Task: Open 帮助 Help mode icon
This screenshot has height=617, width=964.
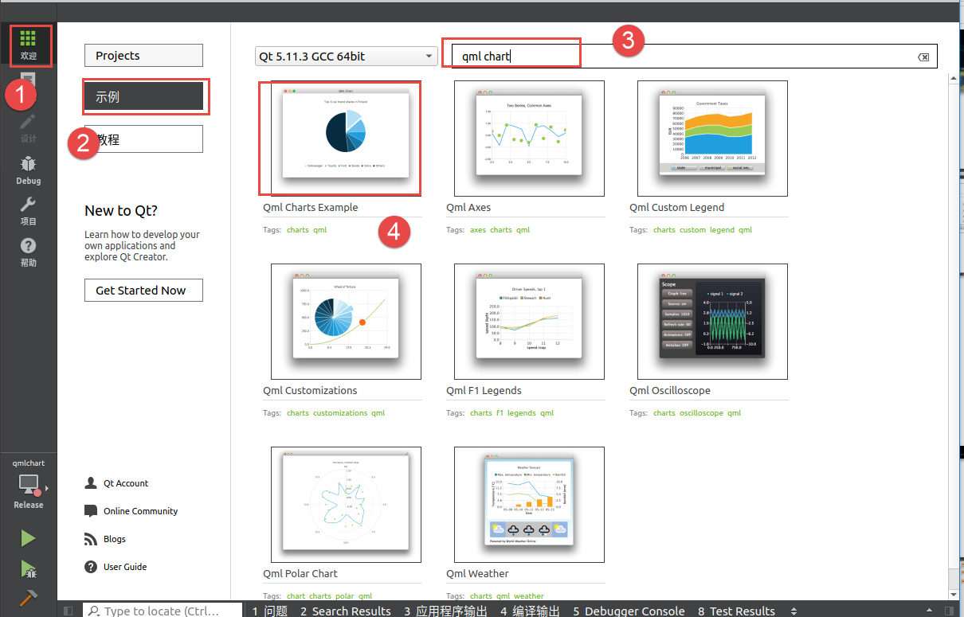Action: pyautogui.click(x=28, y=252)
